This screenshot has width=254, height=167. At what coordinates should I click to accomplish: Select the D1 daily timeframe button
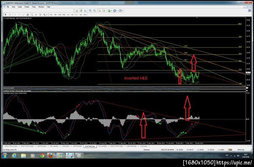pos(77,15)
